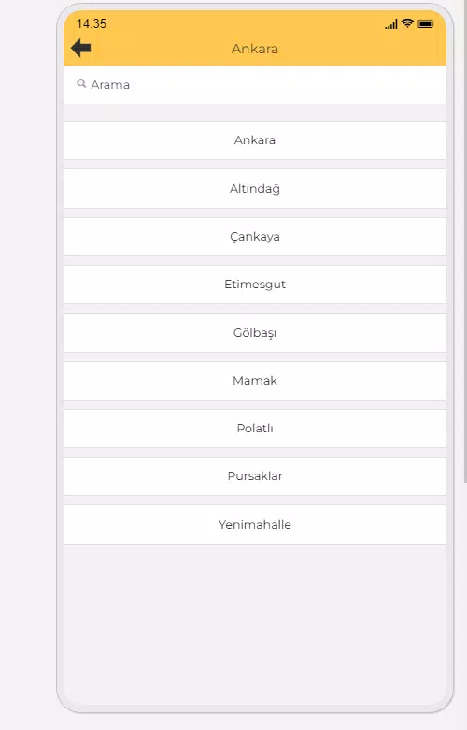
Task: Focus the Arama search field
Action: (255, 85)
